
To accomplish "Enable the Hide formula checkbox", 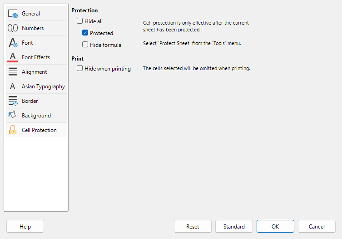I will coord(85,45).
